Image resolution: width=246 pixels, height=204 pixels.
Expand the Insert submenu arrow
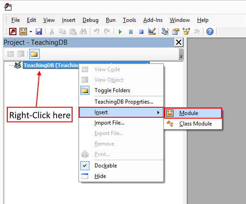(x=158, y=112)
